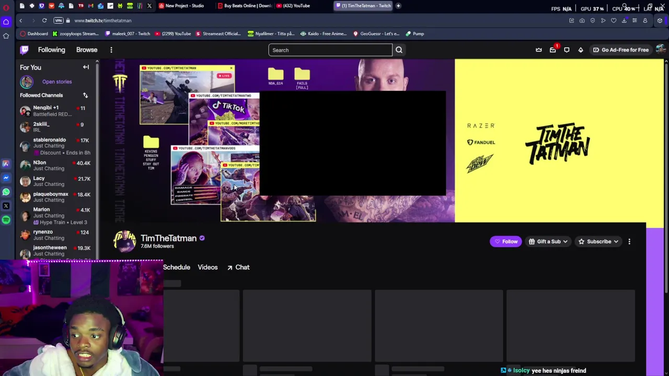The height and width of the screenshot is (376, 669).
Task: Click the Get Bits diamond icon
Action: tap(581, 50)
